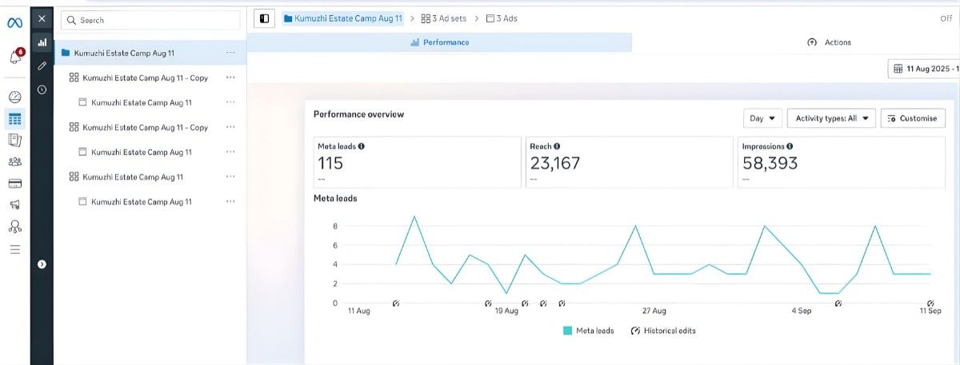Screen dimensions: 960x365
Task: Go to Account overview gauge icon
Action: [14, 97]
